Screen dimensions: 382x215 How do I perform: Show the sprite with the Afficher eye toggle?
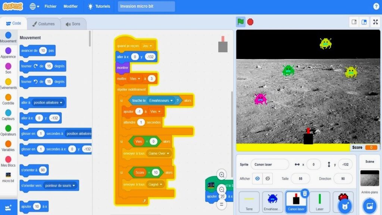(257, 179)
